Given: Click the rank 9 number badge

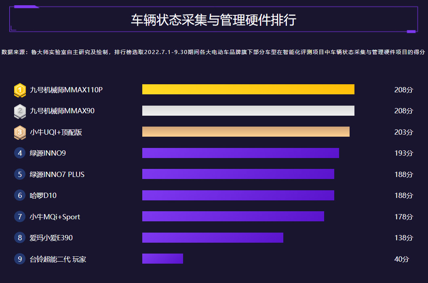Looking at the screenshot, I should point(20,259).
